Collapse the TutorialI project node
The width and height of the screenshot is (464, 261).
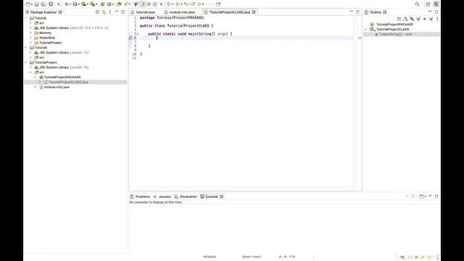[x=26, y=48]
